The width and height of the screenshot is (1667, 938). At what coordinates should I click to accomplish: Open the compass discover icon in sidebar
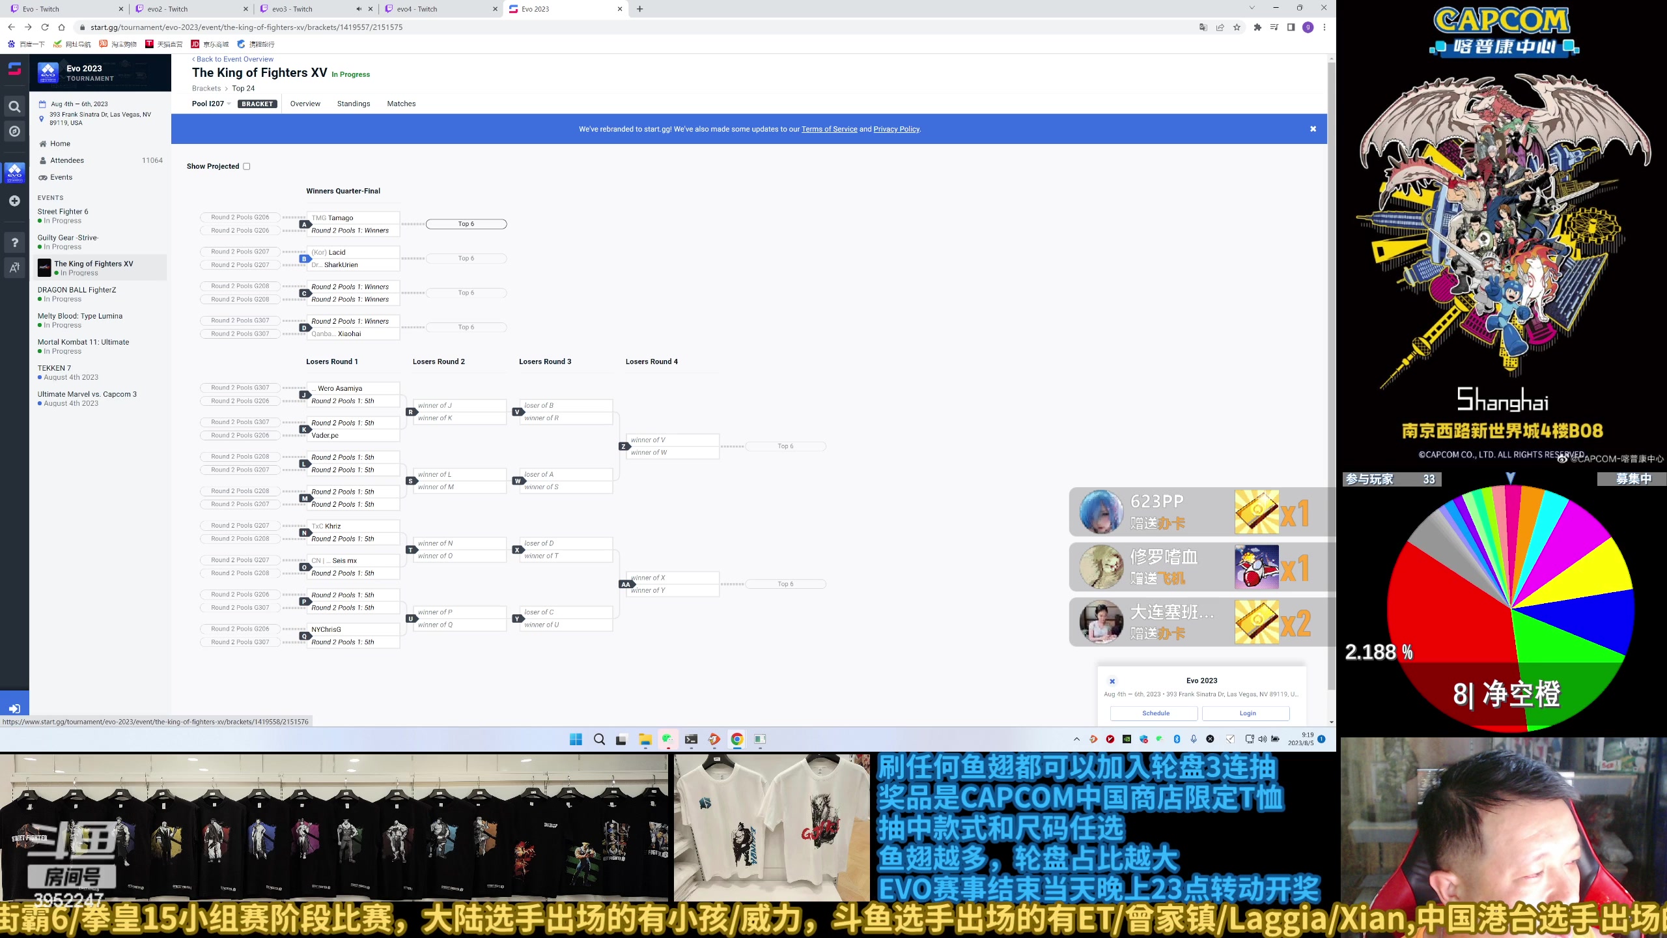(14, 132)
